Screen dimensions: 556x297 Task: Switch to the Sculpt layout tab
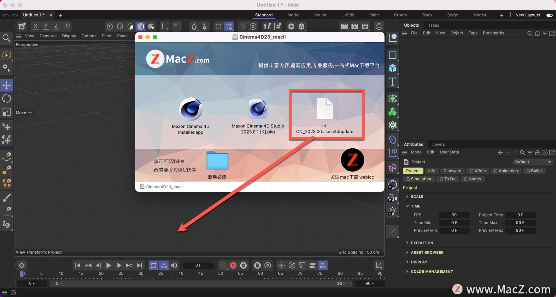pyautogui.click(x=320, y=15)
